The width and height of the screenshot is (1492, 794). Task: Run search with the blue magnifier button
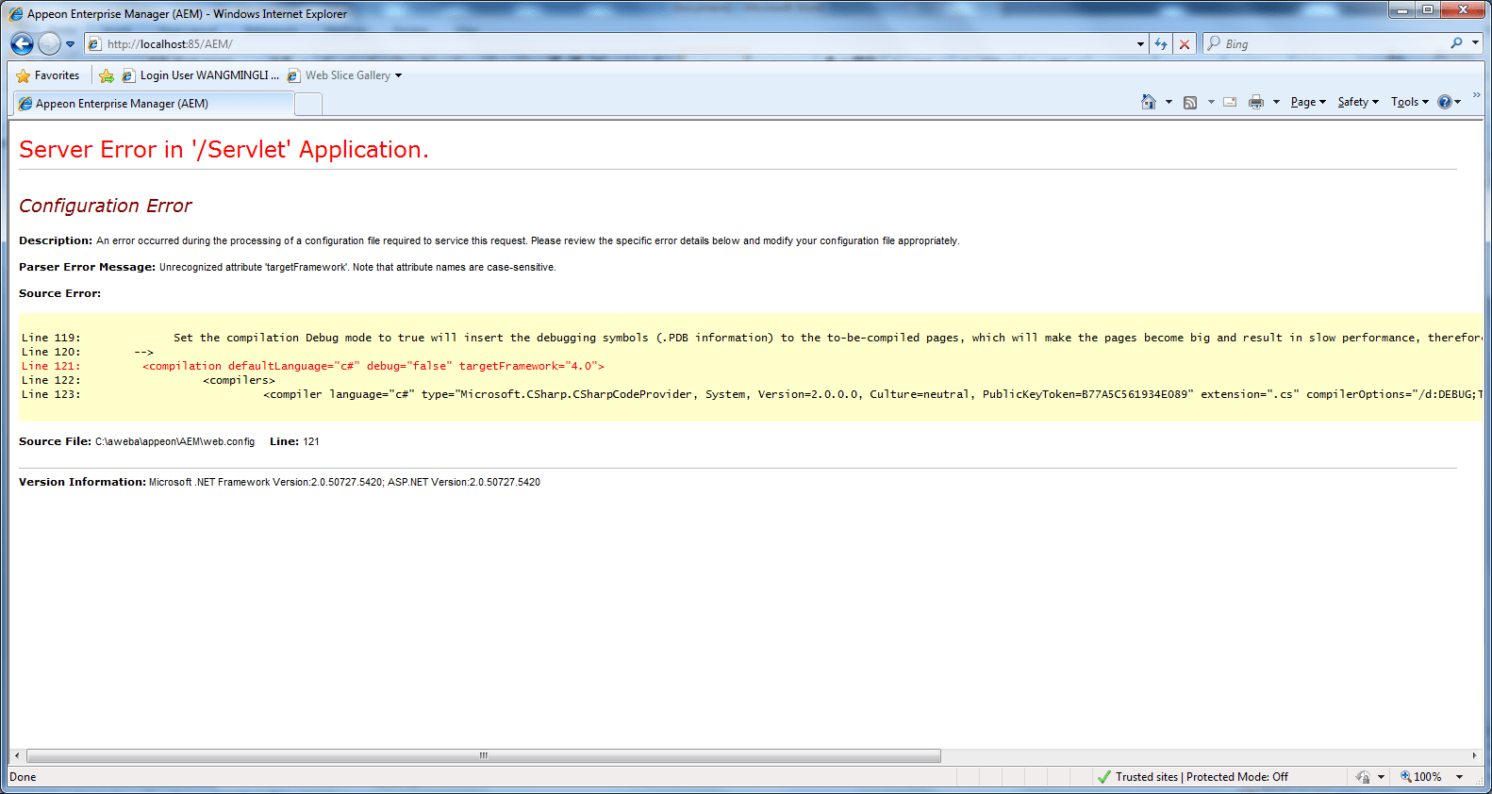(1457, 43)
